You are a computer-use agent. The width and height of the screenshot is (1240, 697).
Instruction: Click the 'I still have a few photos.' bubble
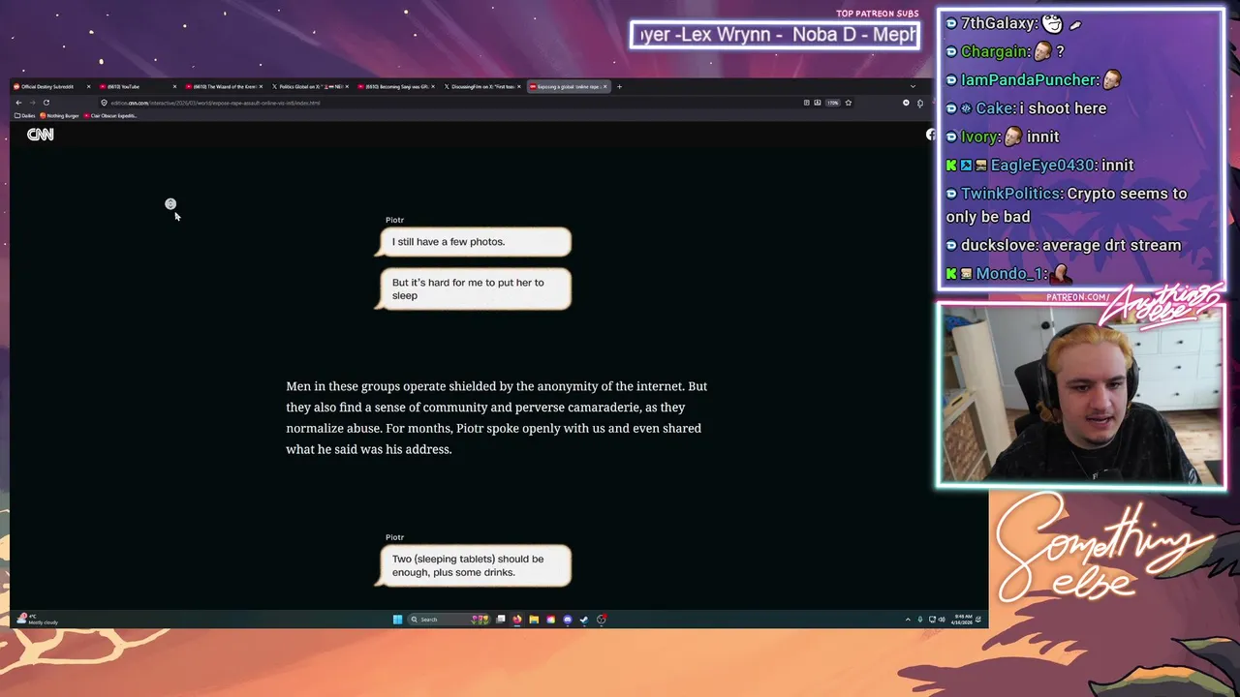(x=474, y=242)
